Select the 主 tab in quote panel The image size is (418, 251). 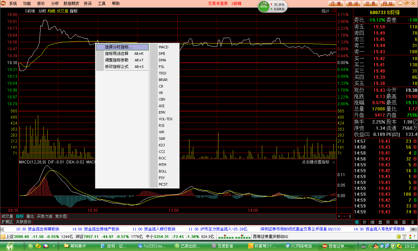pos(413,222)
